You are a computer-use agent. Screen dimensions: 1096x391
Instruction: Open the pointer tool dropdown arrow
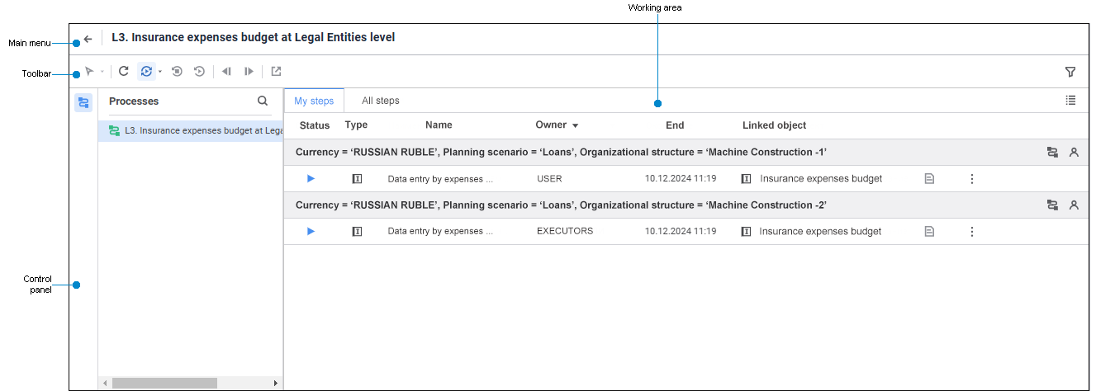[102, 72]
